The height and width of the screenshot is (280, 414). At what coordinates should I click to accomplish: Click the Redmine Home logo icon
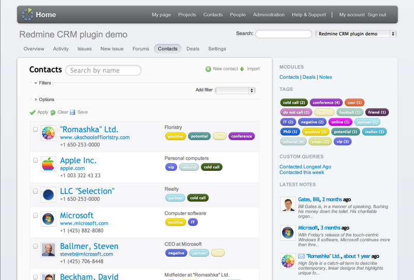click(27, 14)
